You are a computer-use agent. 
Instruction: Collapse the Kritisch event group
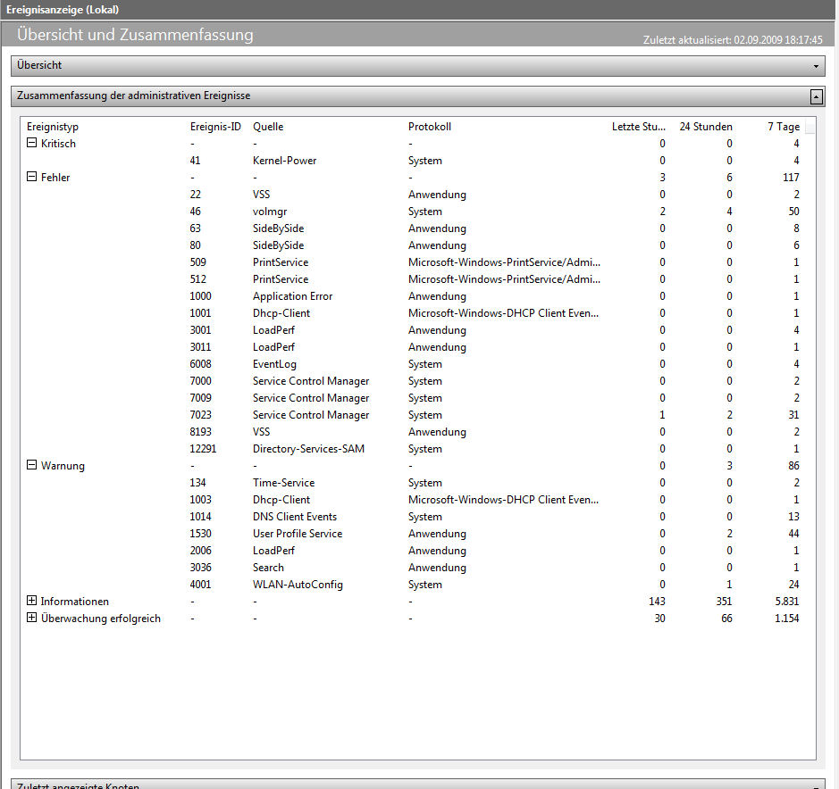point(31,143)
